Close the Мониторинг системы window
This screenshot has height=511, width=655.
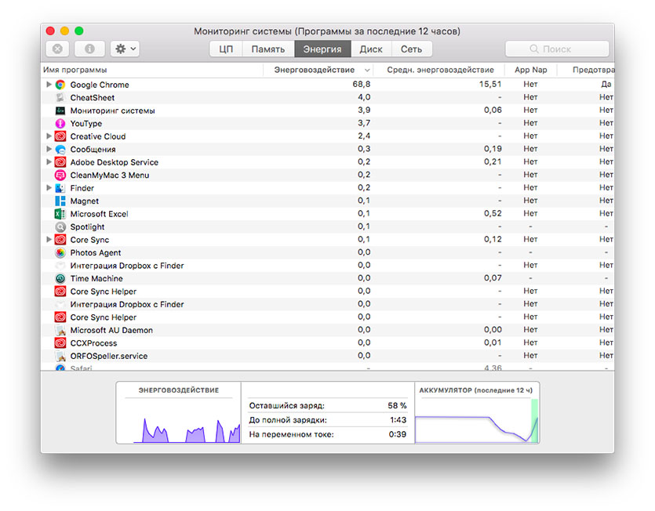click(50, 31)
